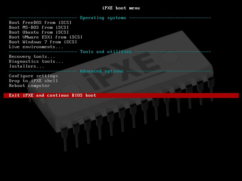Screen dimensions: 242x181
Task: Select Reboot computer entry
Action: coord(29,85)
